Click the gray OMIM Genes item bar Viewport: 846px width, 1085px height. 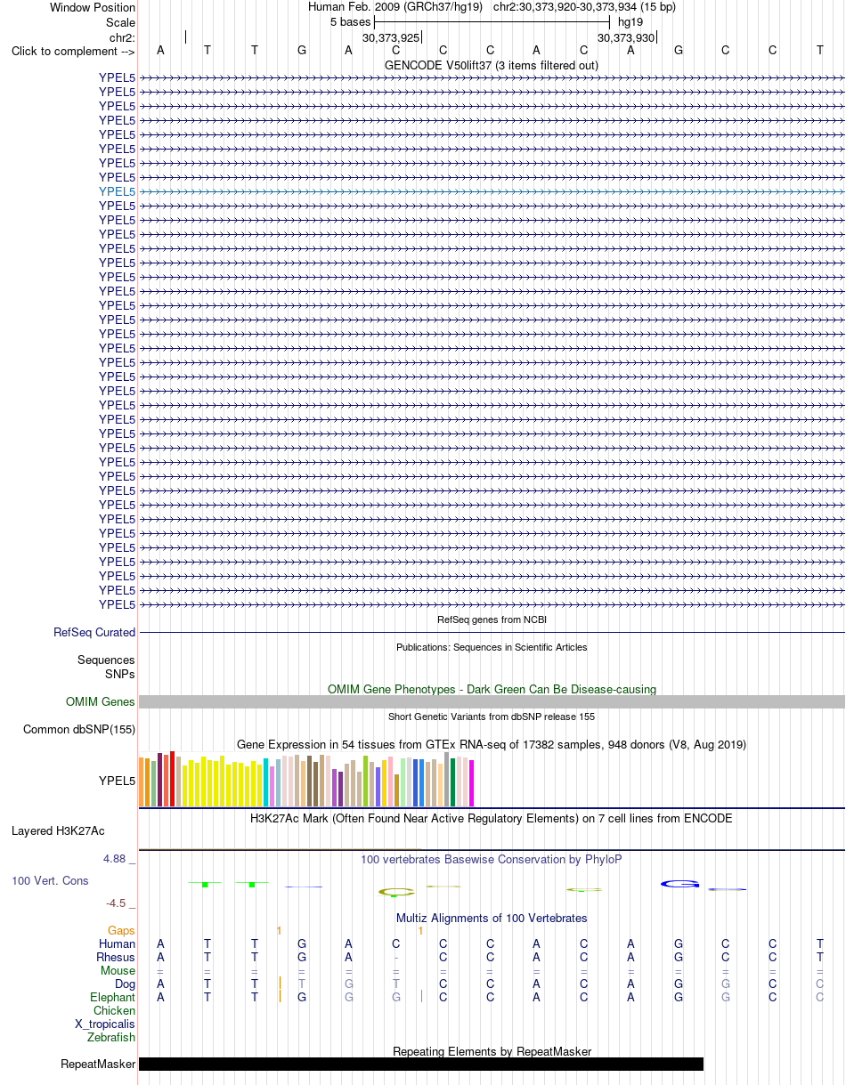coord(492,702)
